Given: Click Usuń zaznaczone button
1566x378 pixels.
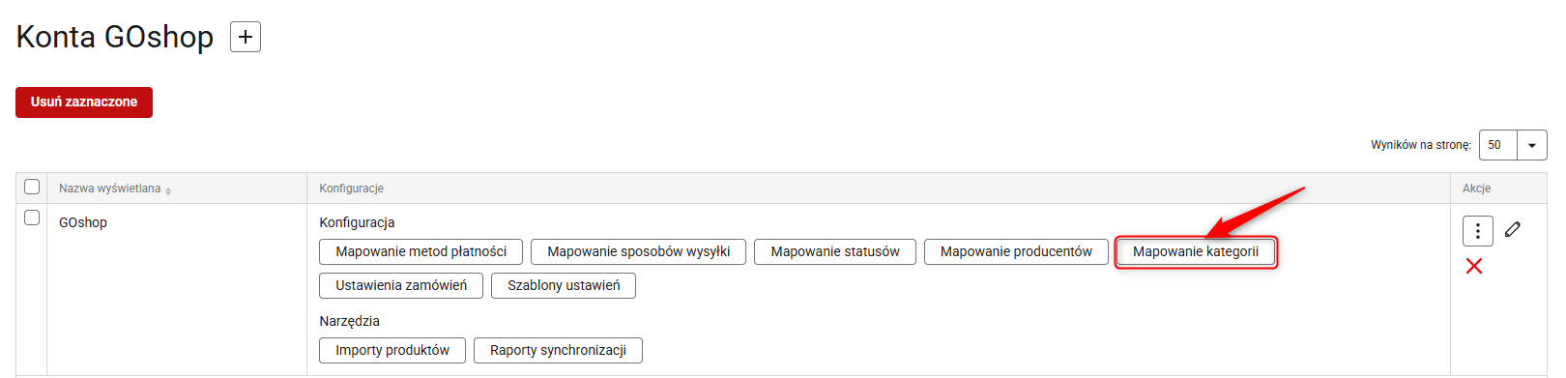Looking at the screenshot, I should [x=84, y=102].
